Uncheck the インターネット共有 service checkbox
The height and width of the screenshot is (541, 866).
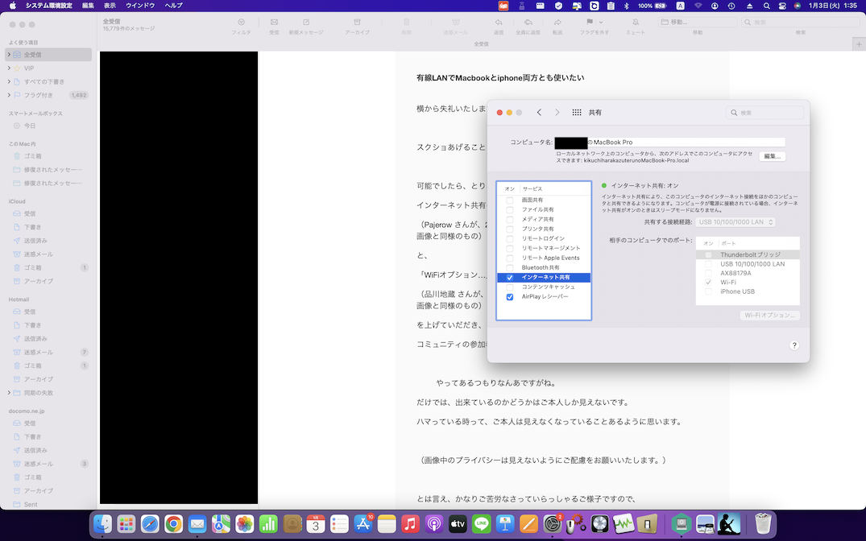click(x=510, y=278)
